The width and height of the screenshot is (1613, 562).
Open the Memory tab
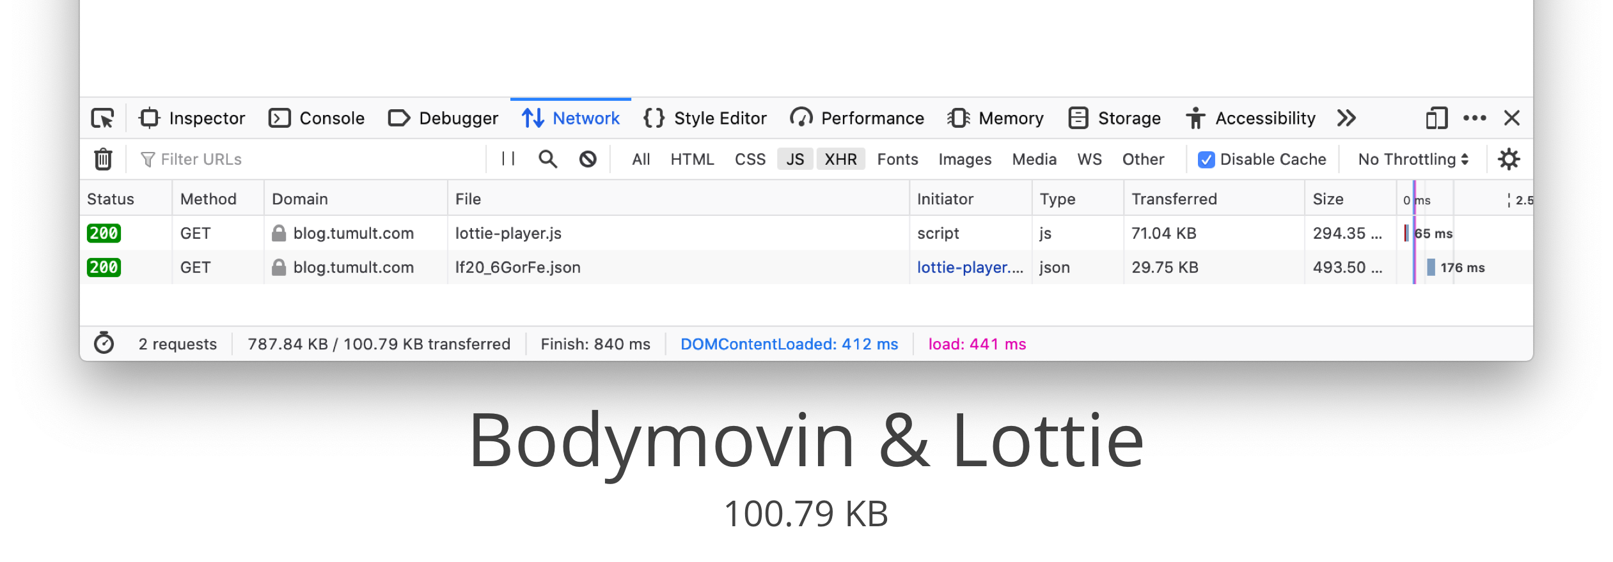tap(995, 119)
